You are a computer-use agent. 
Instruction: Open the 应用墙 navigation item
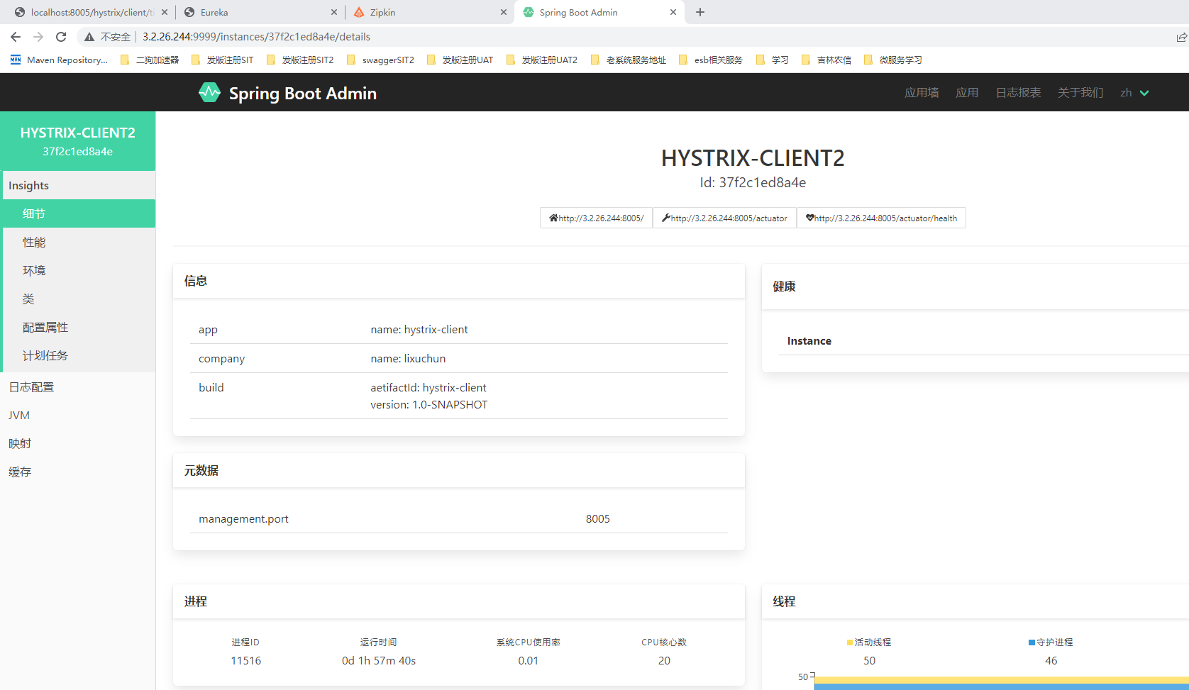coord(922,93)
